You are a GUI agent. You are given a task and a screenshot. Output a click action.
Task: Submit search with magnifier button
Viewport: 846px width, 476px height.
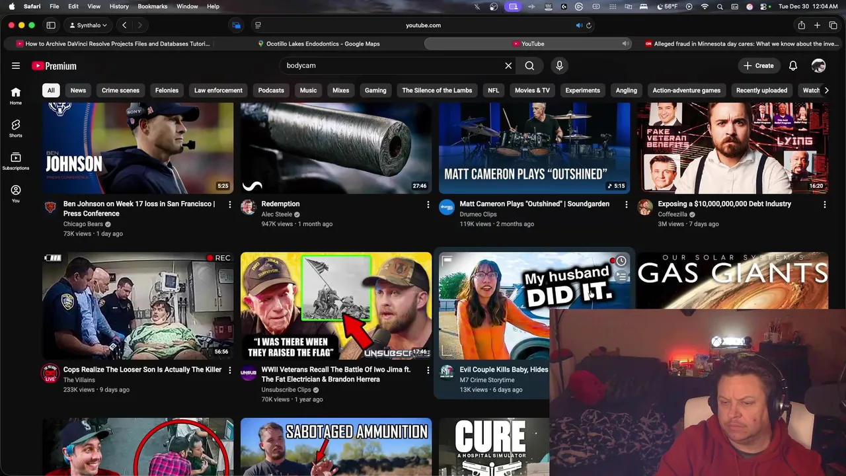coord(529,65)
